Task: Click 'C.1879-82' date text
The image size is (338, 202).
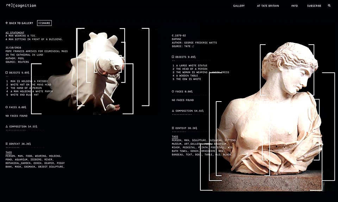Action: 179,35
